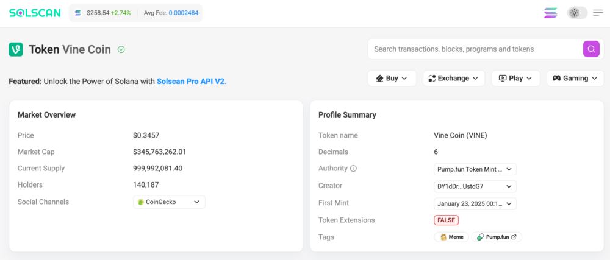Click the verified checkmark badge beside Vine Coin
The image size is (610, 260).
click(121, 49)
